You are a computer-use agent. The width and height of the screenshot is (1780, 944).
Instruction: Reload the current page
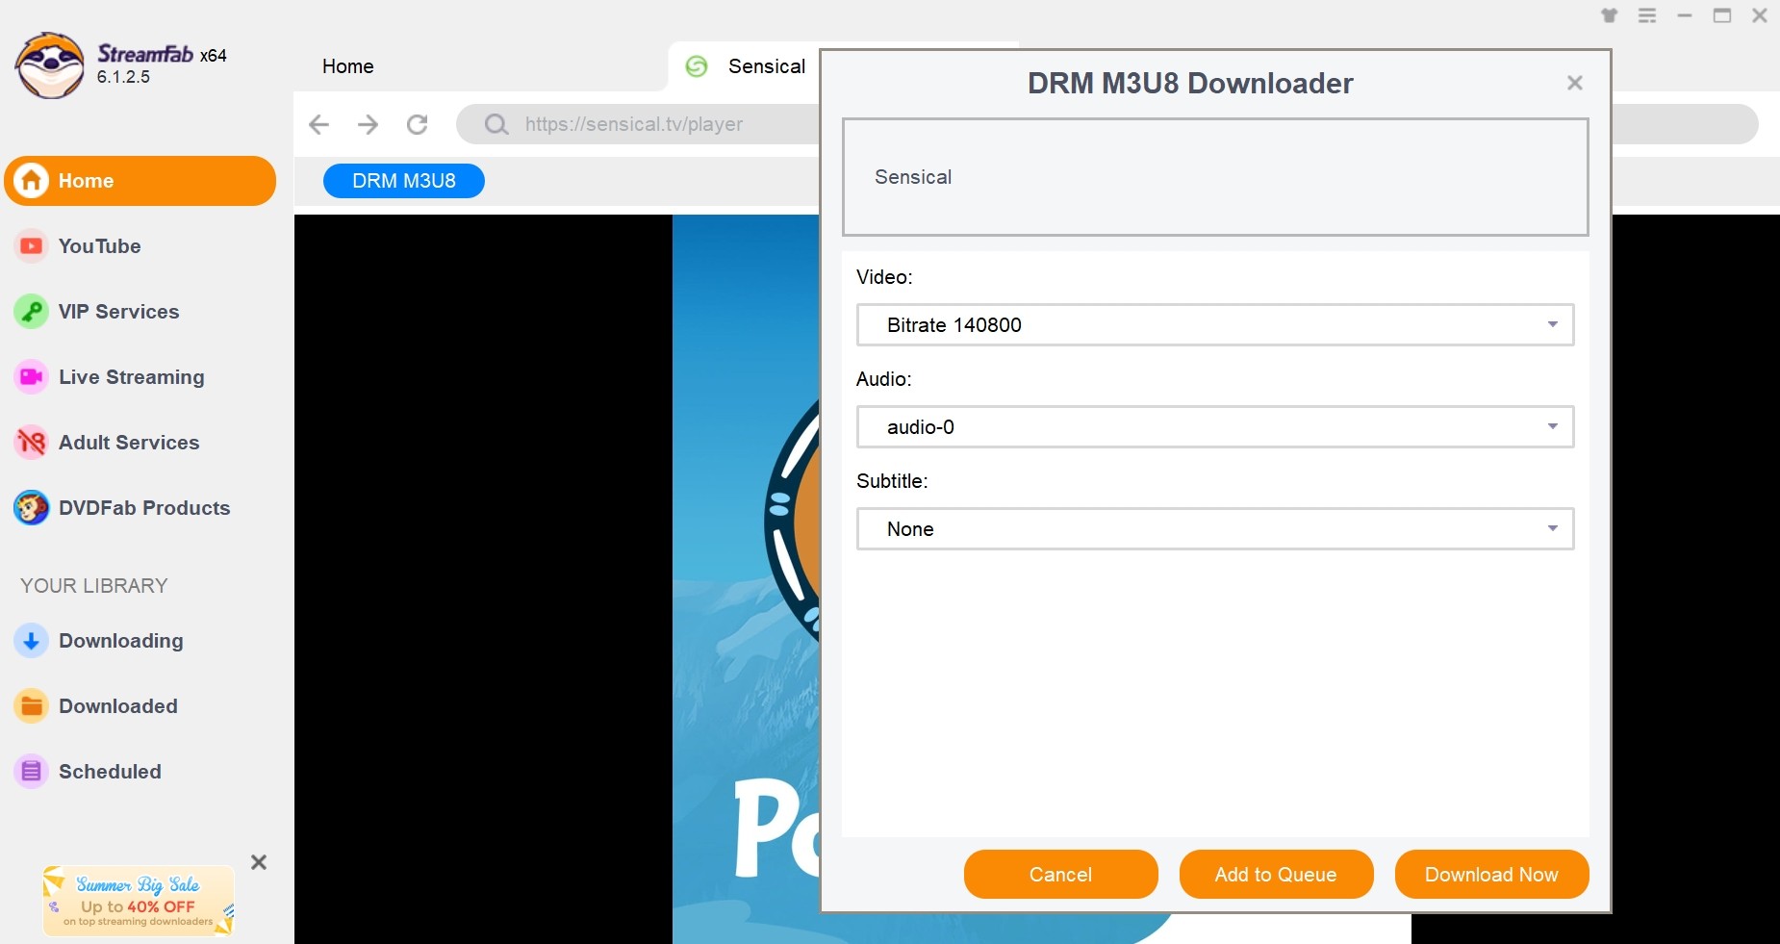(x=418, y=124)
